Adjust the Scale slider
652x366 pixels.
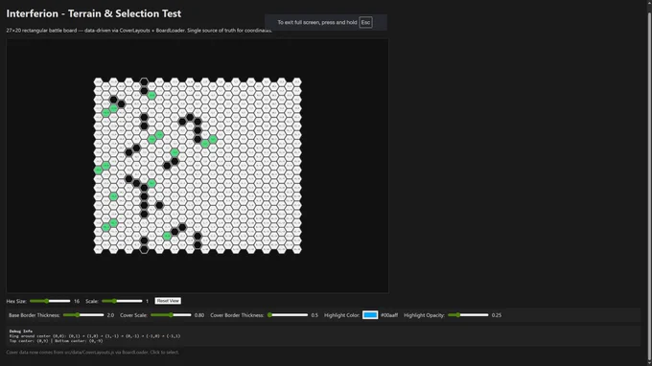(122, 301)
